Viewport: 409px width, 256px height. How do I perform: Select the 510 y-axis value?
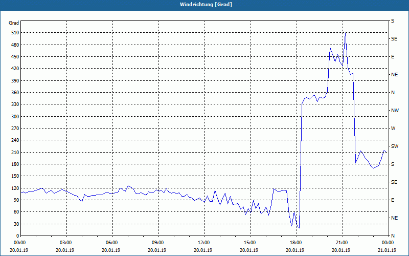(15, 33)
